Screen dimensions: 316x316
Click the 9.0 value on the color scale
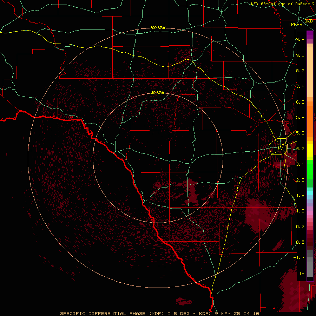pyautogui.click(x=300, y=55)
